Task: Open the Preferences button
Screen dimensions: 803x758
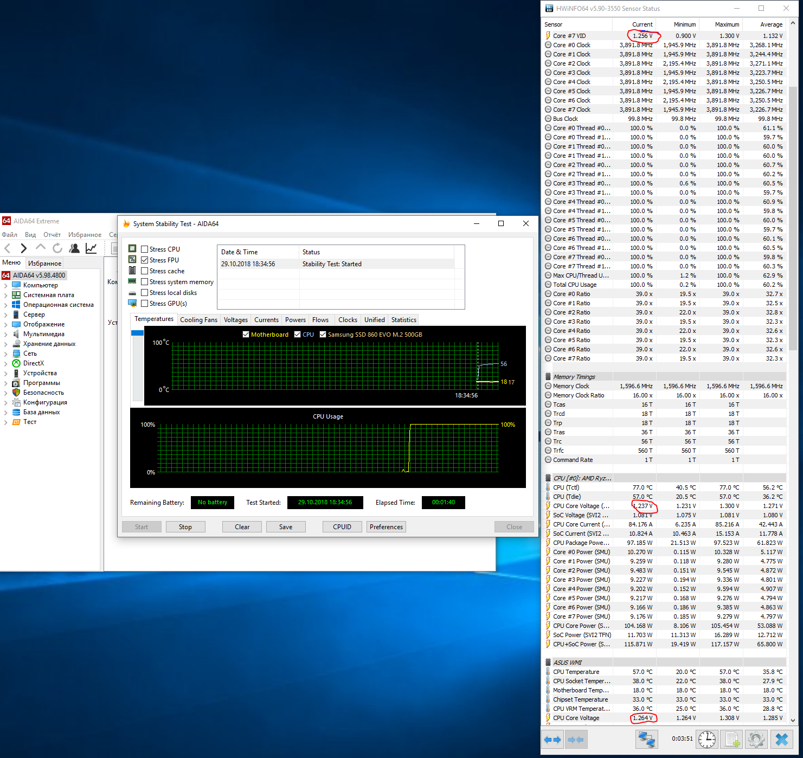Action: click(387, 527)
